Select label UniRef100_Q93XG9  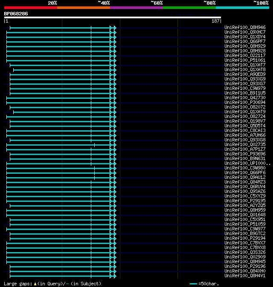[245, 79]
